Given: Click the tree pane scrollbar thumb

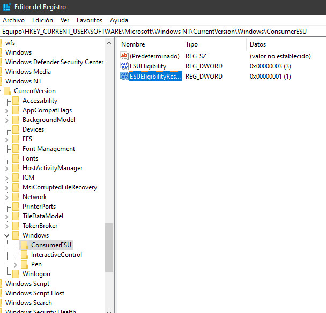Looking at the screenshot, I should coord(109,247).
